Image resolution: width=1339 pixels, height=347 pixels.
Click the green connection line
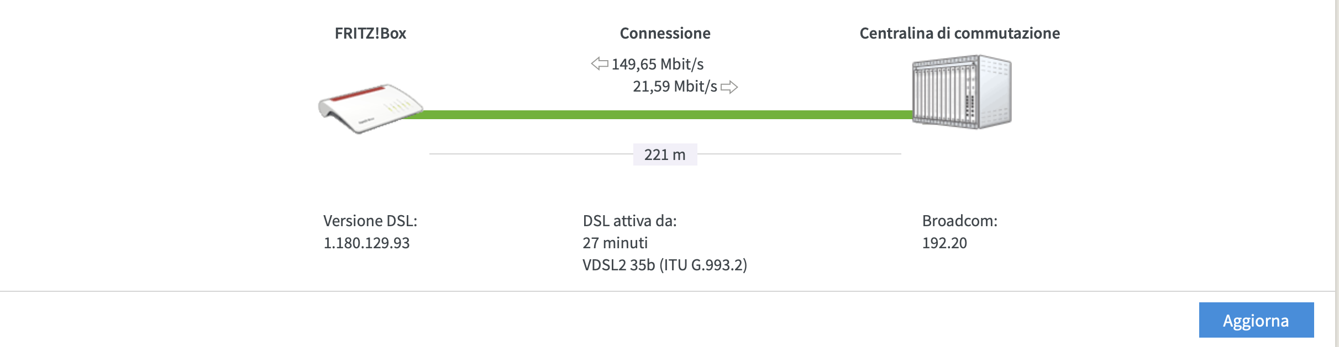(663, 115)
